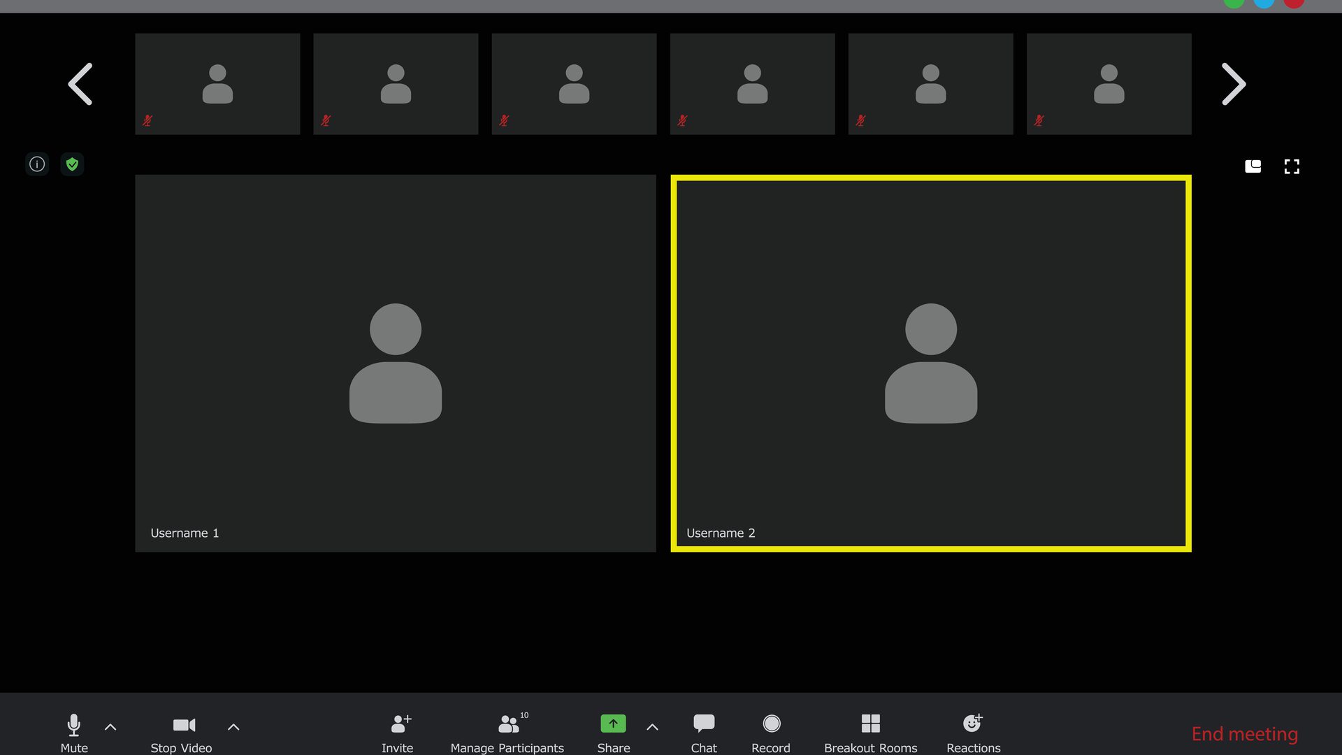Show previous participants with left arrow
Viewport: 1342px width, 755px height.
[80, 85]
